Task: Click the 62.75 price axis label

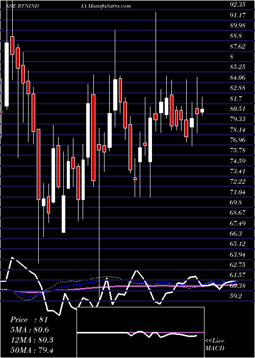Action: pyautogui.click(x=239, y=264)
